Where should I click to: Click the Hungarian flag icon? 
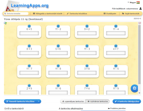click(x=138, y=2)
